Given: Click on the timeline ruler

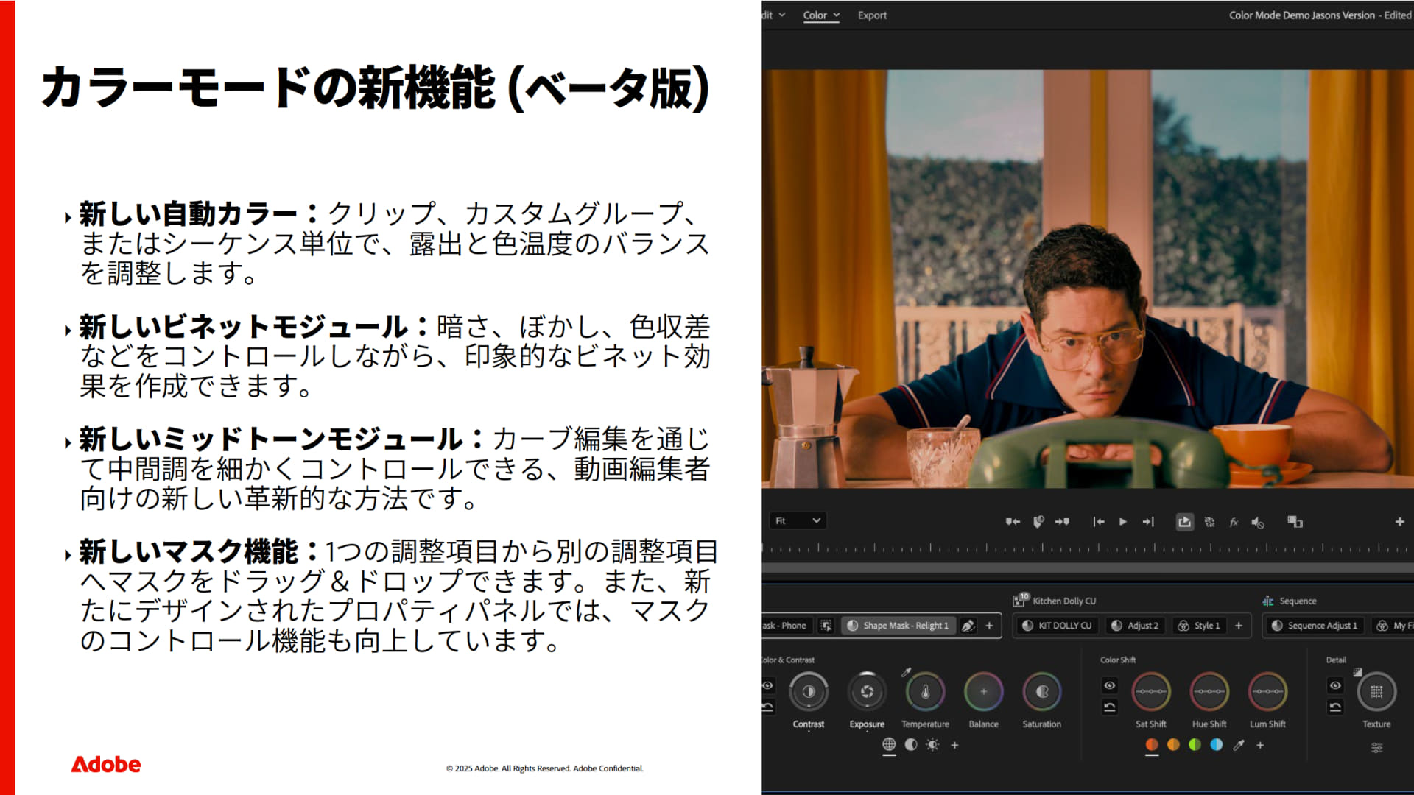Looking at the screenshot, I should click(1088, 548).
